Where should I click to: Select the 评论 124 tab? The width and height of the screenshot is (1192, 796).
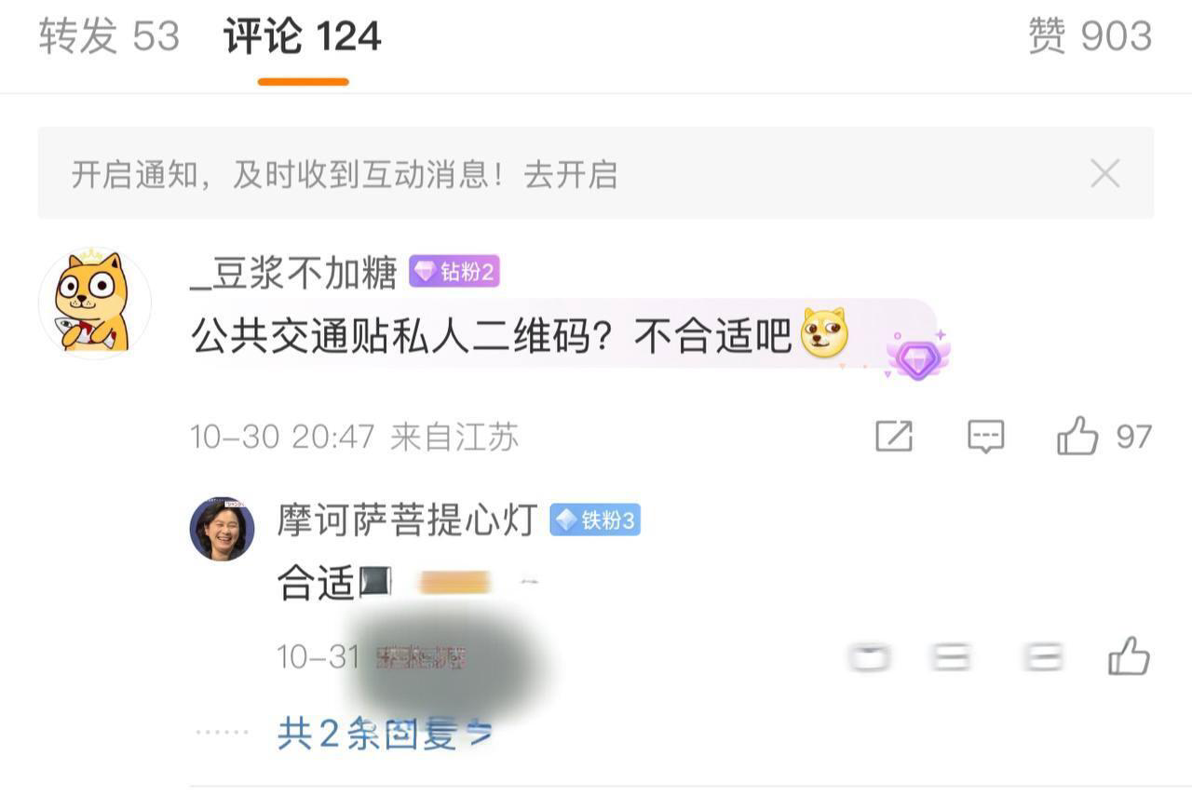[303, 37]
